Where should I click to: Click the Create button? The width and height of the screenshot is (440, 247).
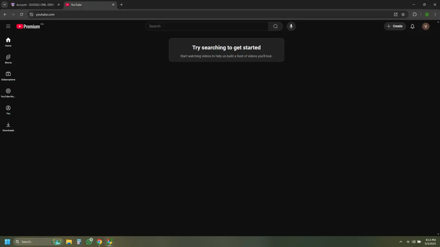(395, 26)
